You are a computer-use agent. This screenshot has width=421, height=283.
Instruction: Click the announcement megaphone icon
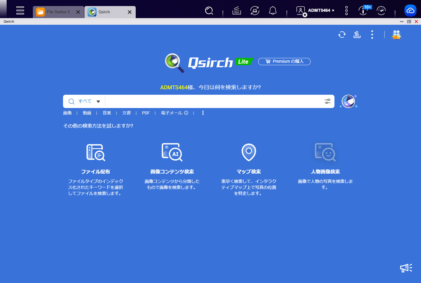click(406, 268)
